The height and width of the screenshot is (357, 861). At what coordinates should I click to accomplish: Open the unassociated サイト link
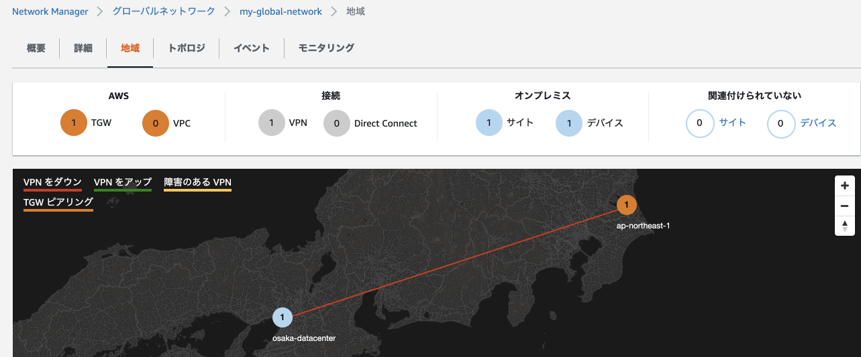tap(733, 123)
